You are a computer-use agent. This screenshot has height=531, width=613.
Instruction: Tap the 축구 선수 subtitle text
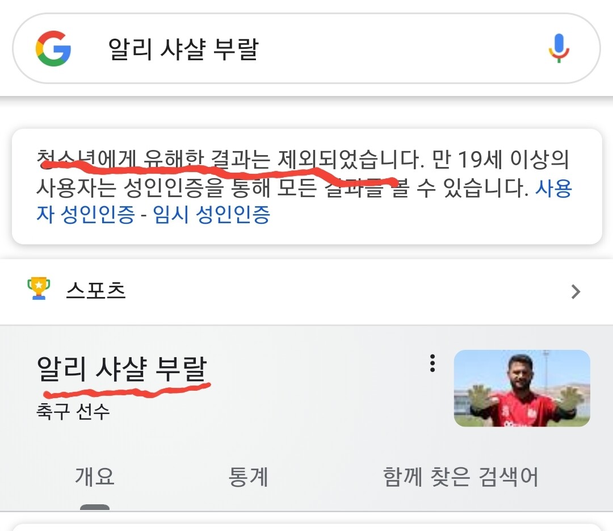point(73,412)
